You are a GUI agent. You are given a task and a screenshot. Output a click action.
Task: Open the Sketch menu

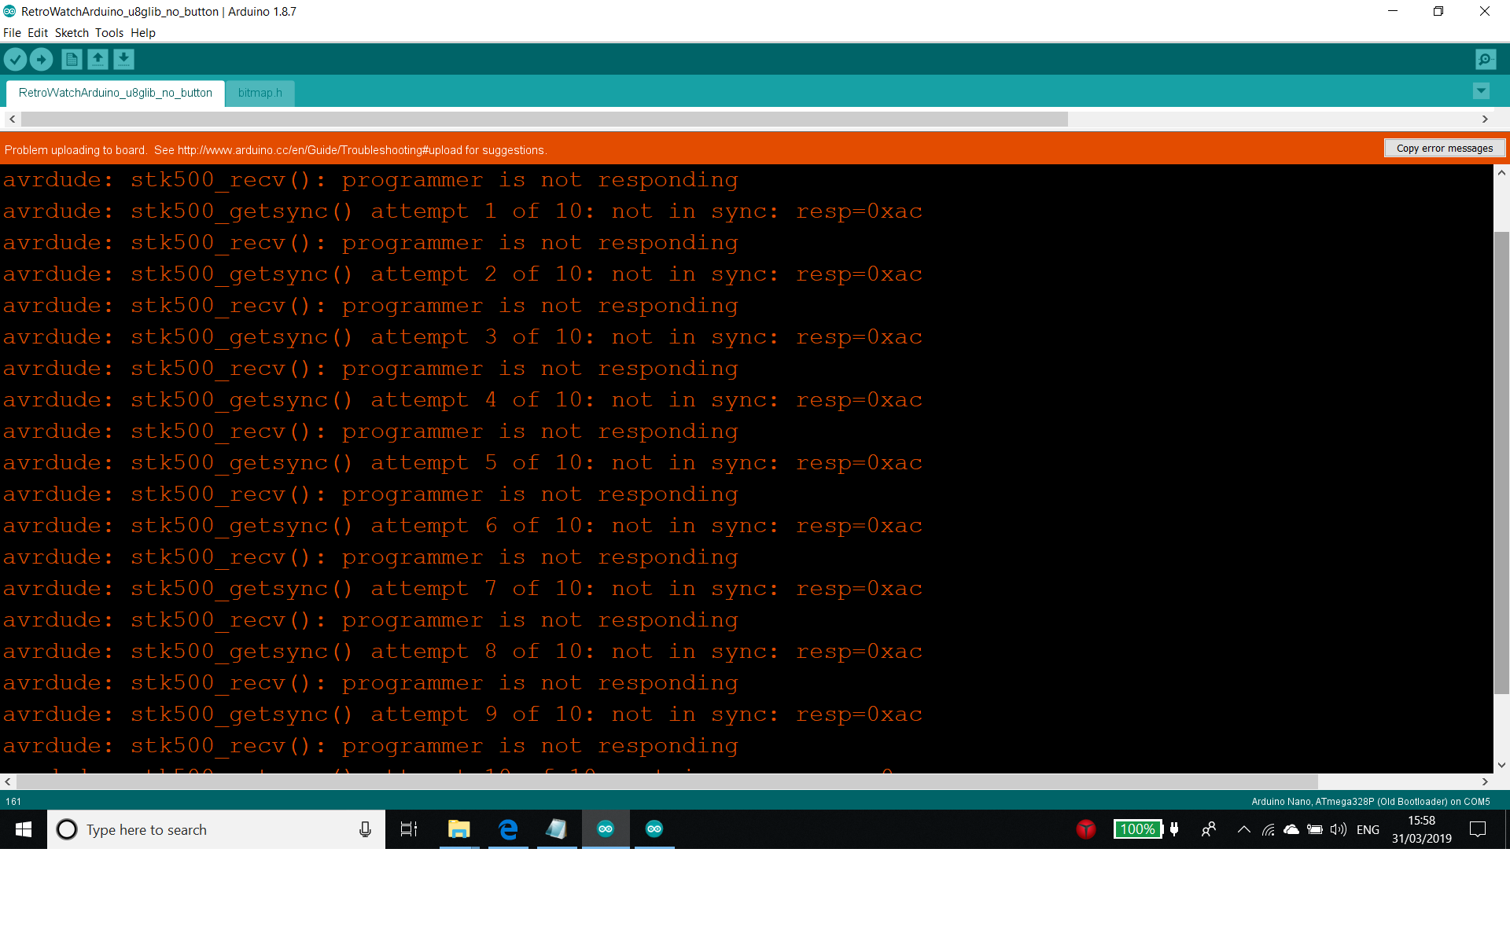coord(72,33)
